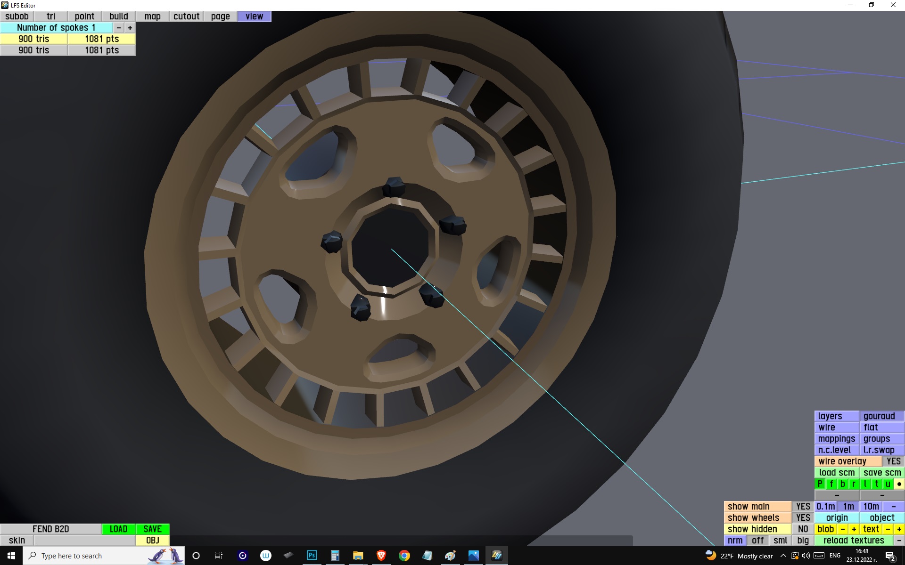Increase blob size with plus
Viewport: 905px width, 565px height.
coord(854,529)
